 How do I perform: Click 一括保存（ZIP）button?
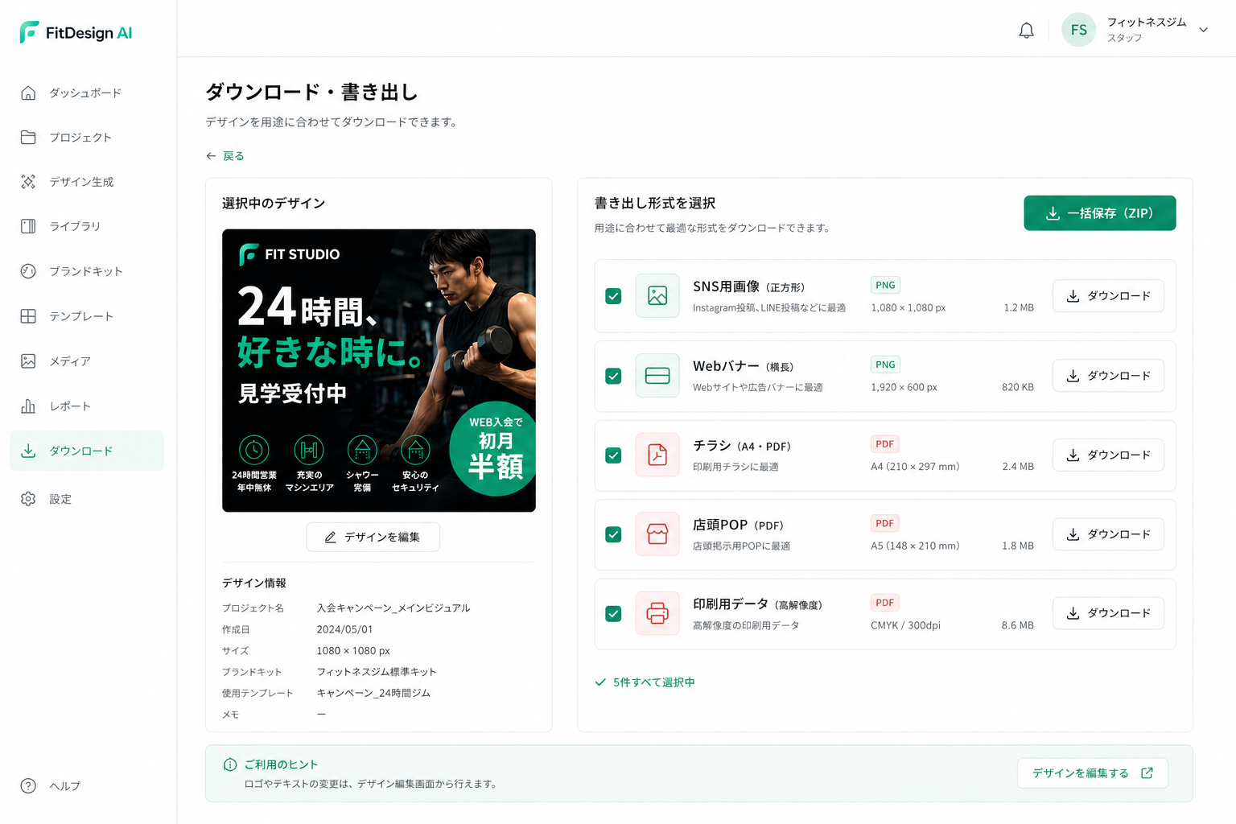[1099, 213]
